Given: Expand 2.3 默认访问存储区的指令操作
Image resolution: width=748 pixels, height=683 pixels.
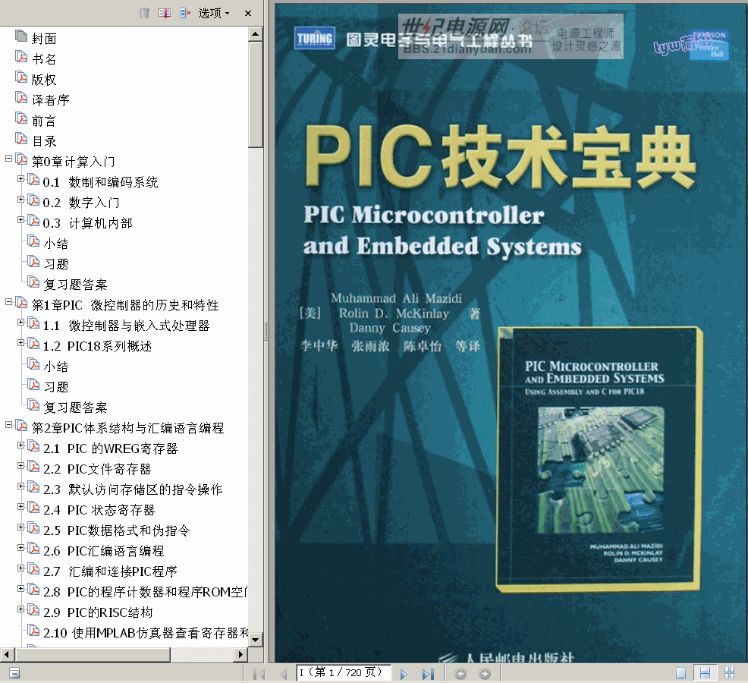Looking at the screenshot, I should (20, 486).
